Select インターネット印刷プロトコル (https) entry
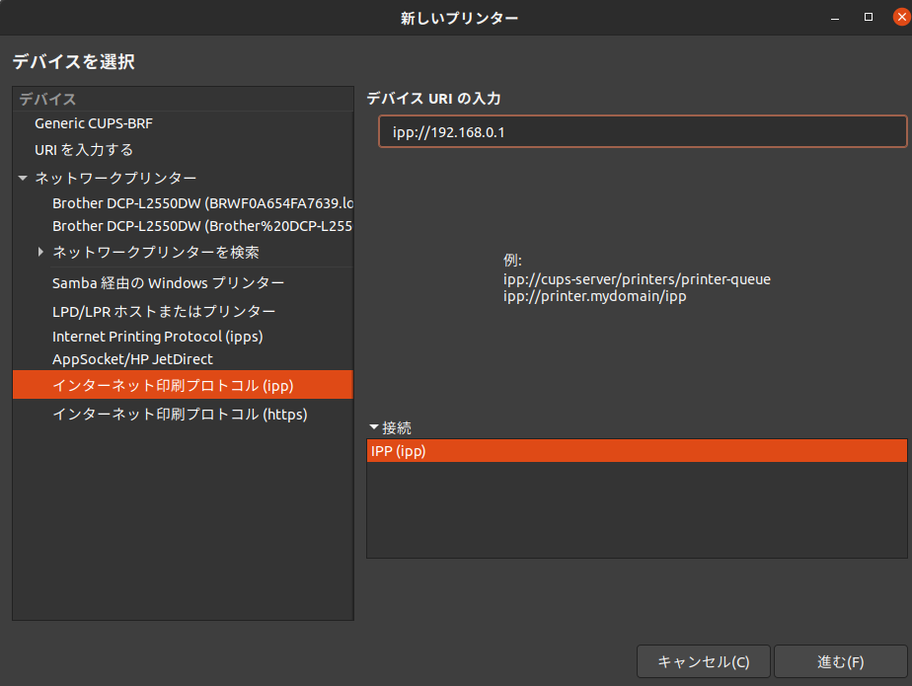The width and height of the screenshot is (912, 686). point(180,415)
